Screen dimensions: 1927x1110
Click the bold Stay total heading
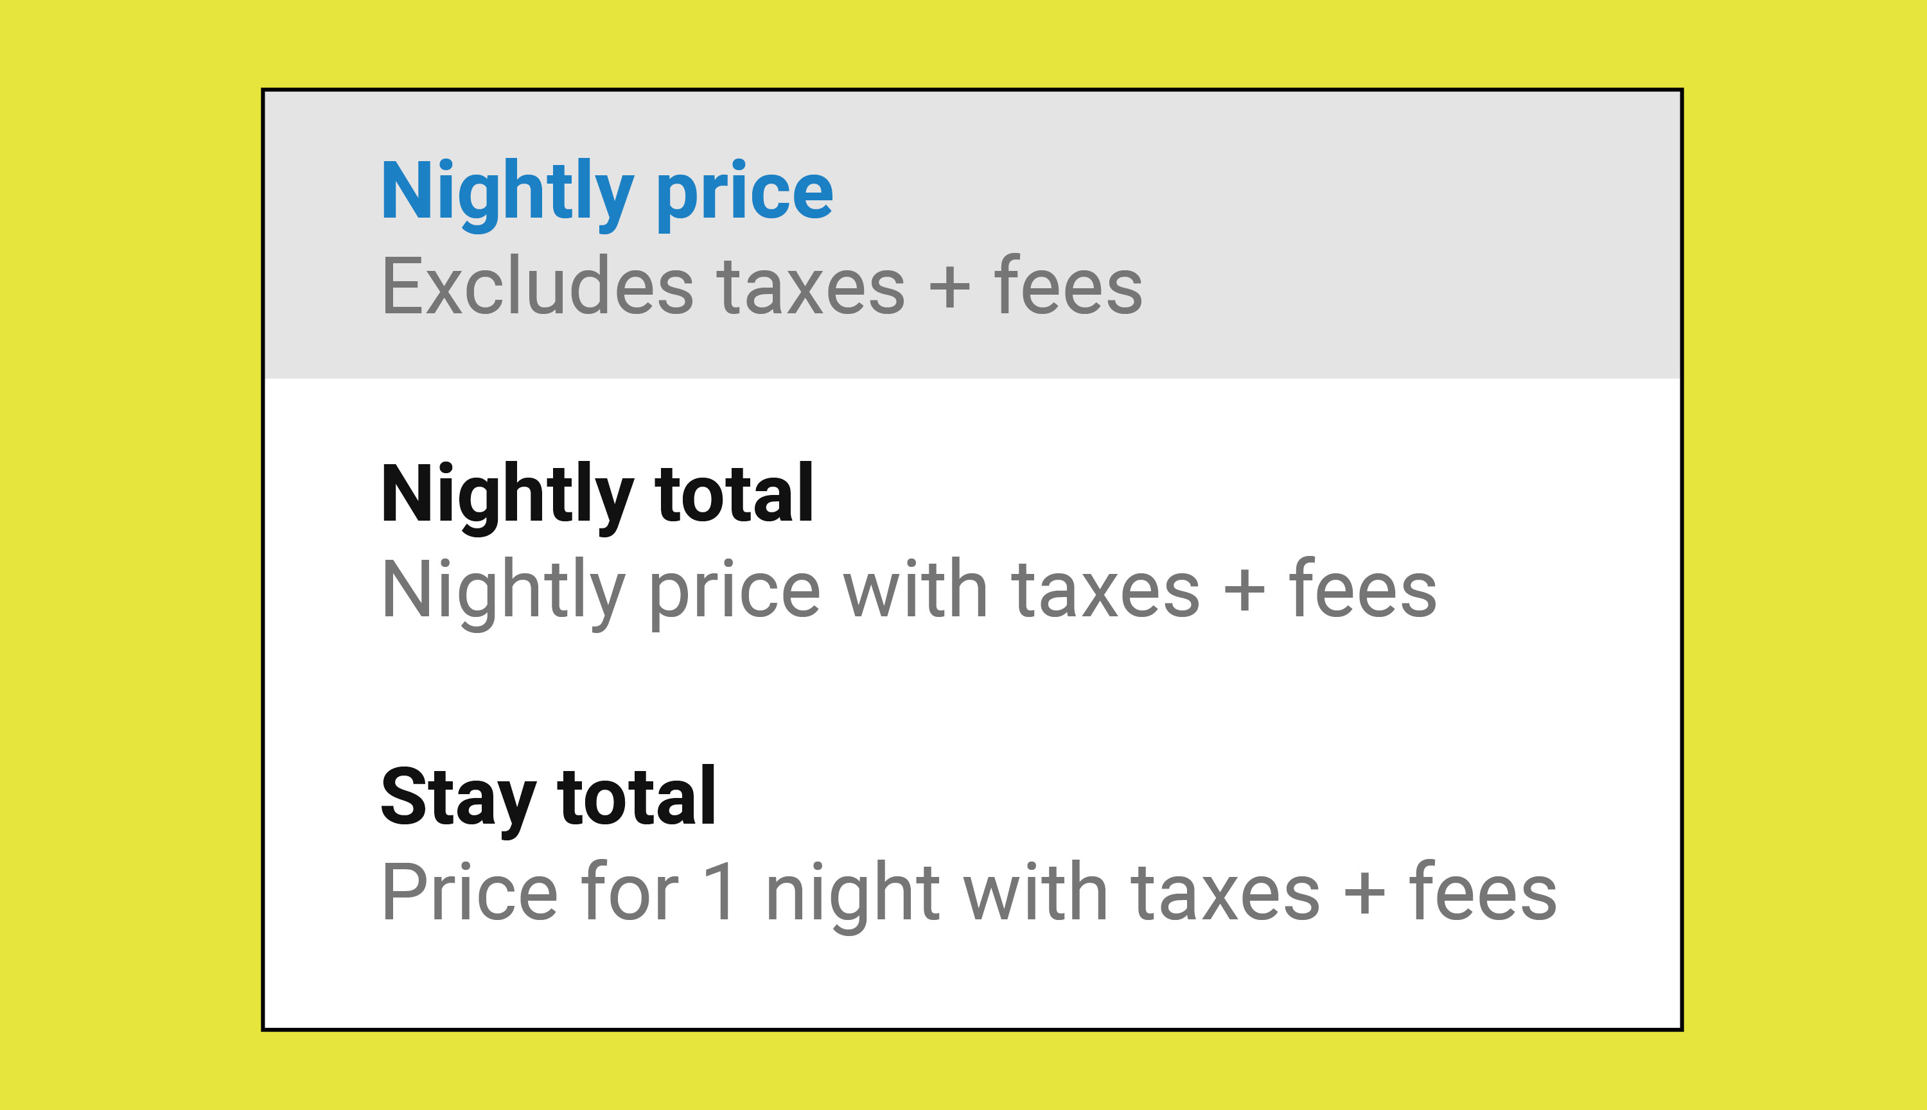point(549,797)
